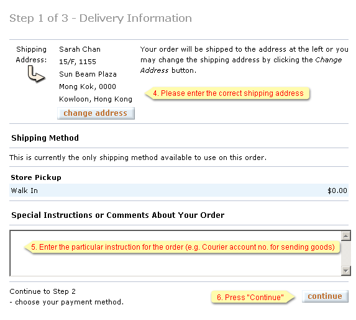Click inside the special instructions text area
This screenshot has height=320, width=356.
pos(175,264)
